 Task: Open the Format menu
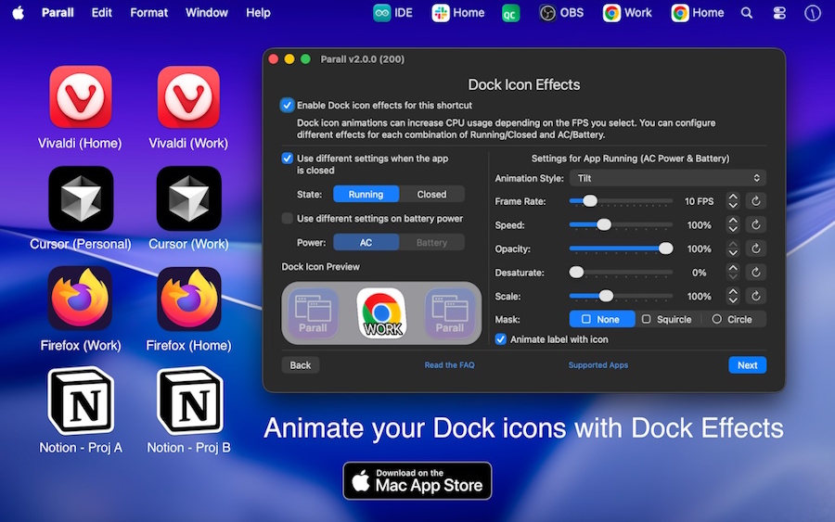point(148,13)
